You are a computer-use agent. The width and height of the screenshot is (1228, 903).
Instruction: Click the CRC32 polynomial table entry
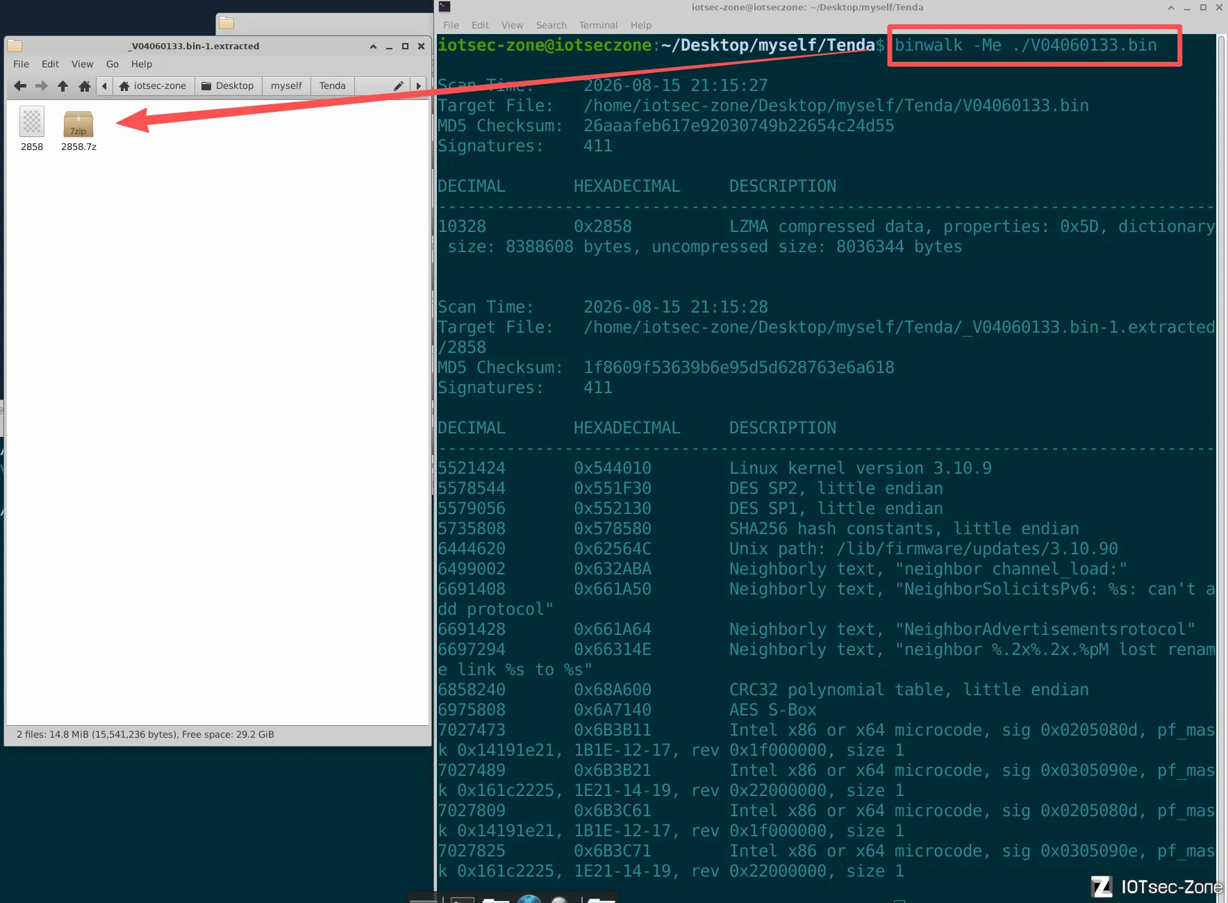point(909,690)
